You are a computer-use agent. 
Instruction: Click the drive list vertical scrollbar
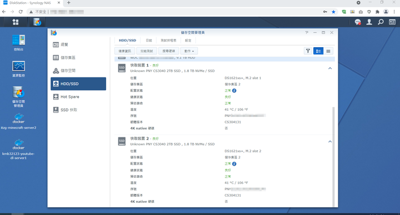tap(333, 156)
